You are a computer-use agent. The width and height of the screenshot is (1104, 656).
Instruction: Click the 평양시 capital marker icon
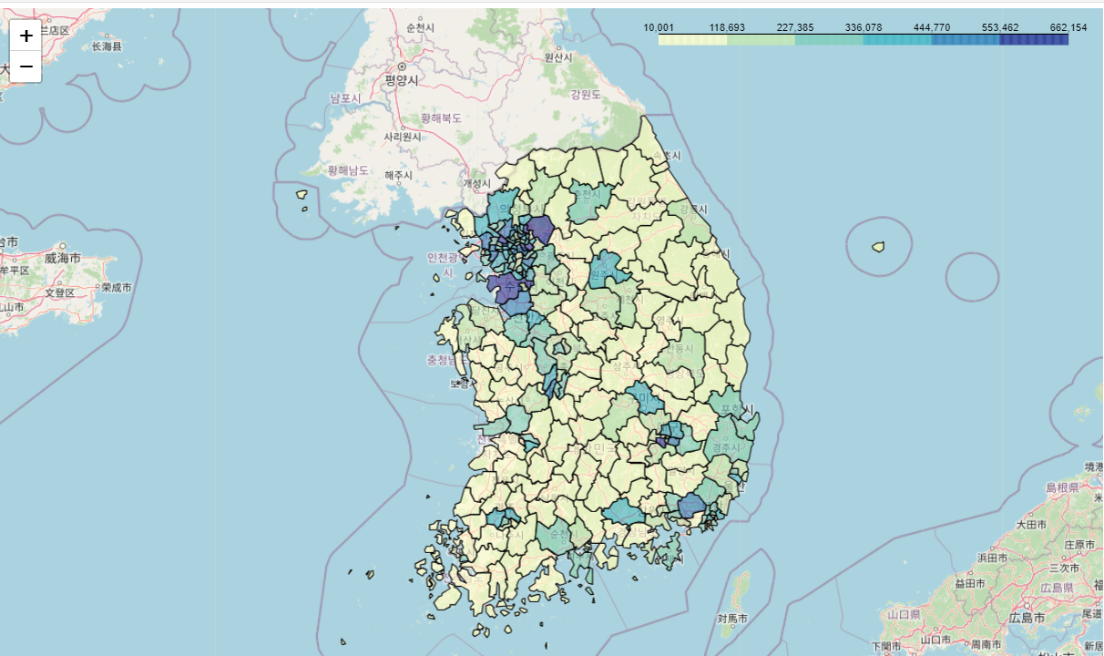(x=401, y=67)
